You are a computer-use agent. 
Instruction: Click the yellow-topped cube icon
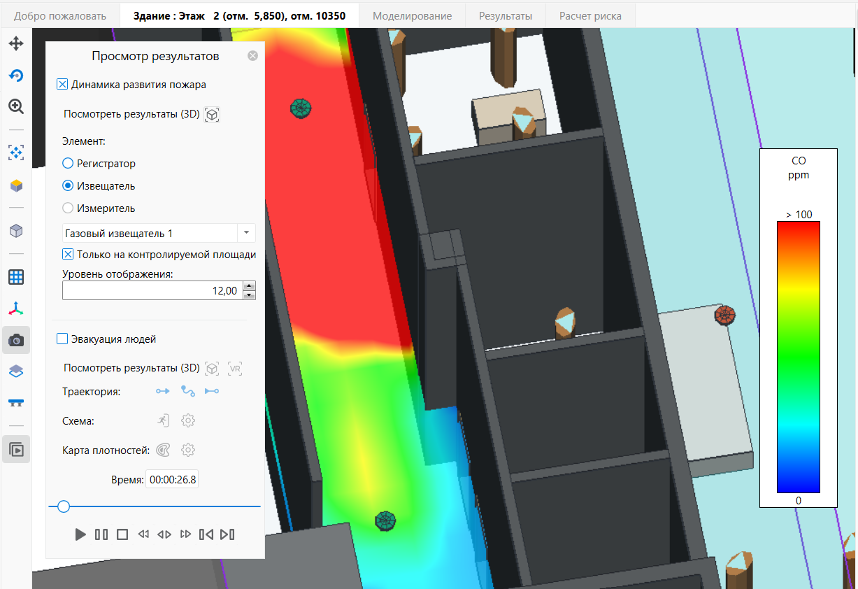click(15, 185)
